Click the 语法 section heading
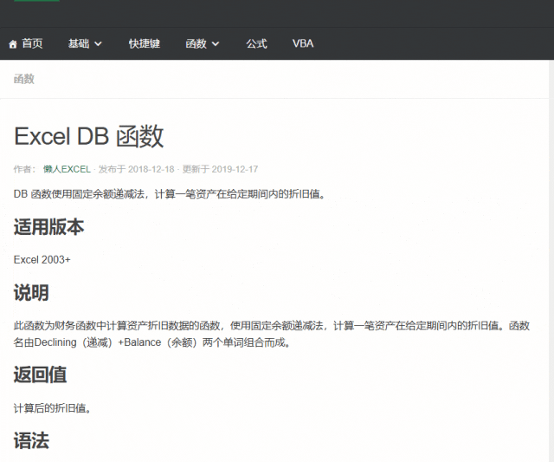 pos(31,441)
